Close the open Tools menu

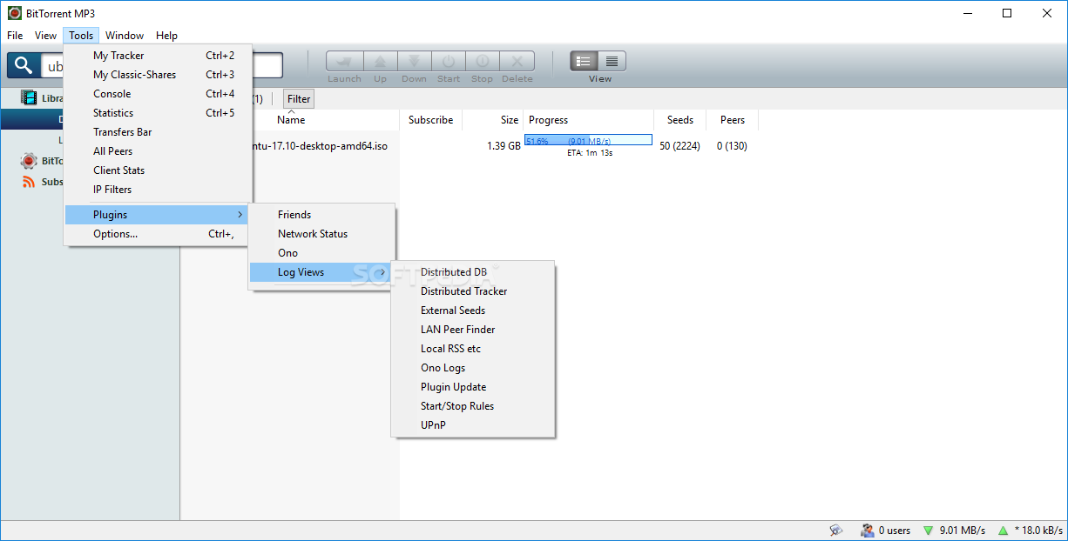[81, 36]
